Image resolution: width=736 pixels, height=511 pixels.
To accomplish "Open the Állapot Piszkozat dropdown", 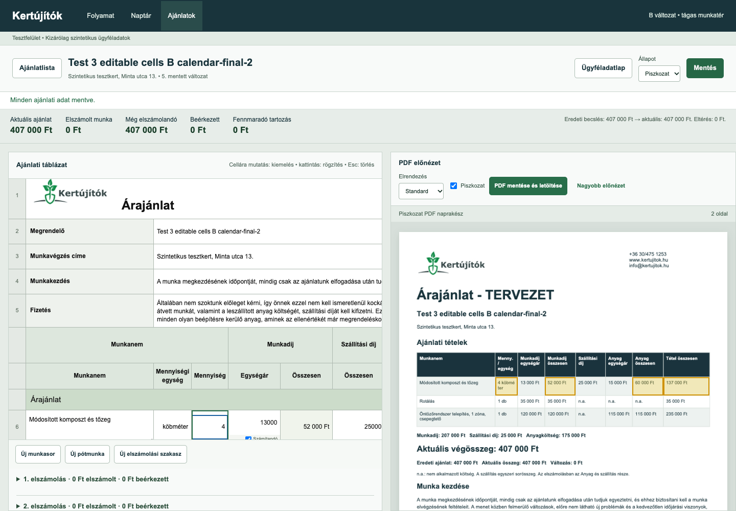I will 659,74.
